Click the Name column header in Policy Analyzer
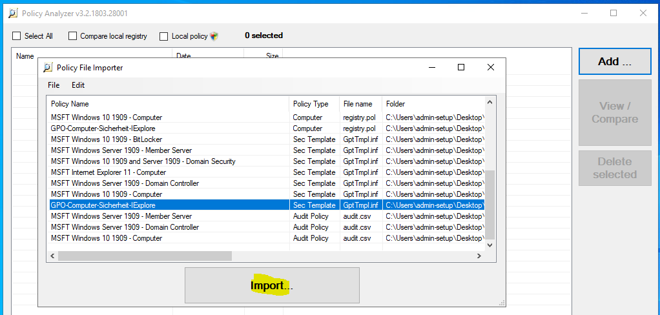This screenshot has height=315, width=660. coord(92,56)
